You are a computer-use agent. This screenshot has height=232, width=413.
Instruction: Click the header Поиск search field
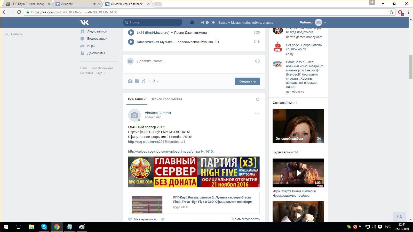coord(153,22)
